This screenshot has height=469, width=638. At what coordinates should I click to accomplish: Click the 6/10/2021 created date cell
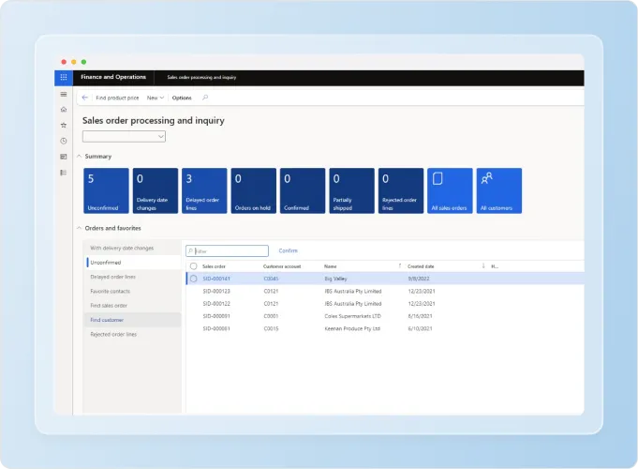tap(420, 328)
